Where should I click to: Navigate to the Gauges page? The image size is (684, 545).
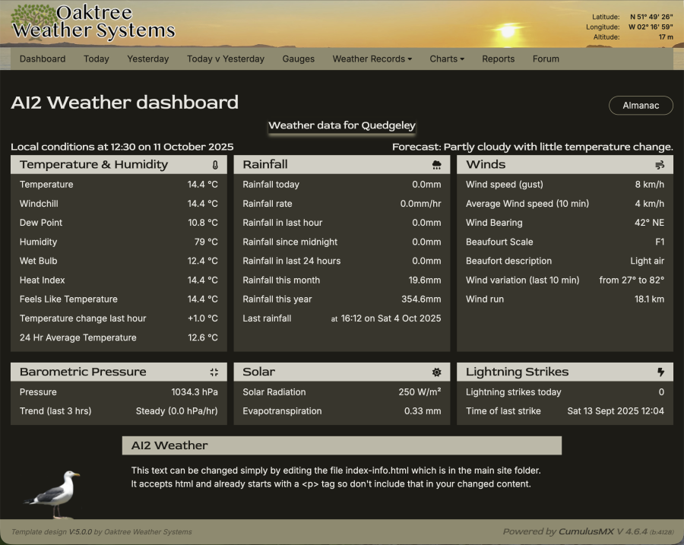pyautogui.click(x=298, y=59)
